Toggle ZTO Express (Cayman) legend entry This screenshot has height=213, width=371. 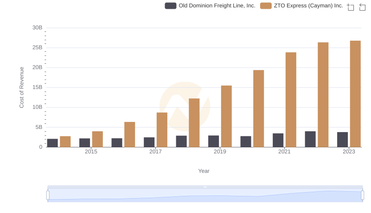pos(302,6)
